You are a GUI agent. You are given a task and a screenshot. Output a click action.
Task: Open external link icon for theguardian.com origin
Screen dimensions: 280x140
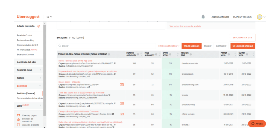115,125
